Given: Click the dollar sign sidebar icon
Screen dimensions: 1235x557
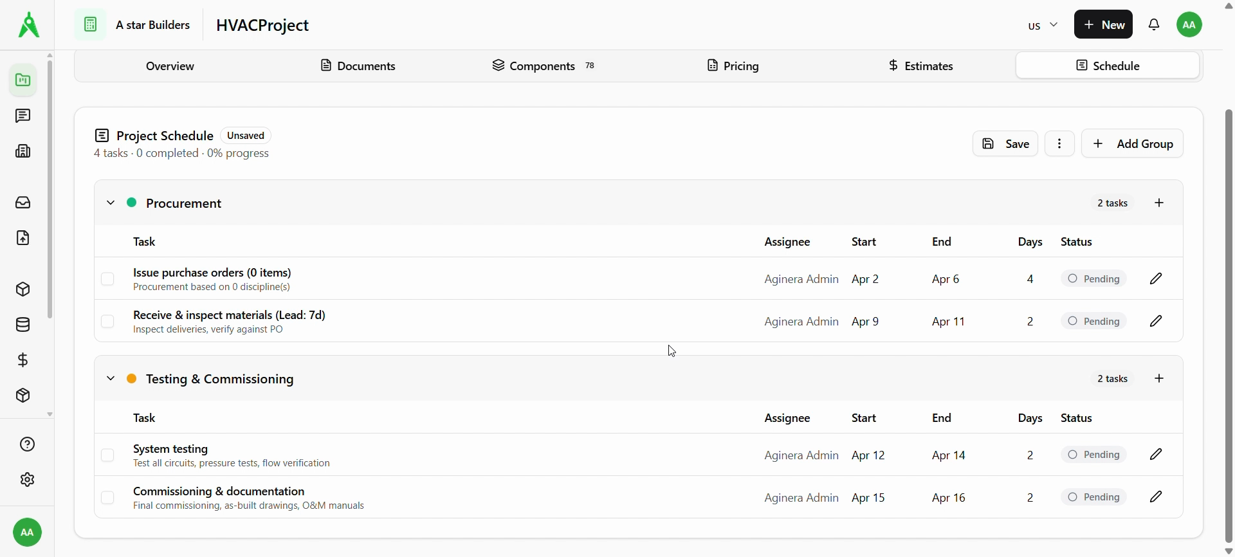Looking at the screenshot, I should 23,360.
